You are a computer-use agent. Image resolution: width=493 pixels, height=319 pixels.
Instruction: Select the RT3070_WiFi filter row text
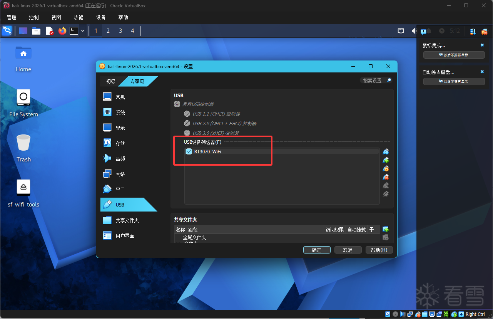[208, 151]
